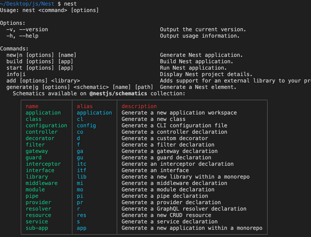The width and height of the screenshot is (311, 237).
Task: Click the 'res' alias
Action: click(x=82, y=215)
